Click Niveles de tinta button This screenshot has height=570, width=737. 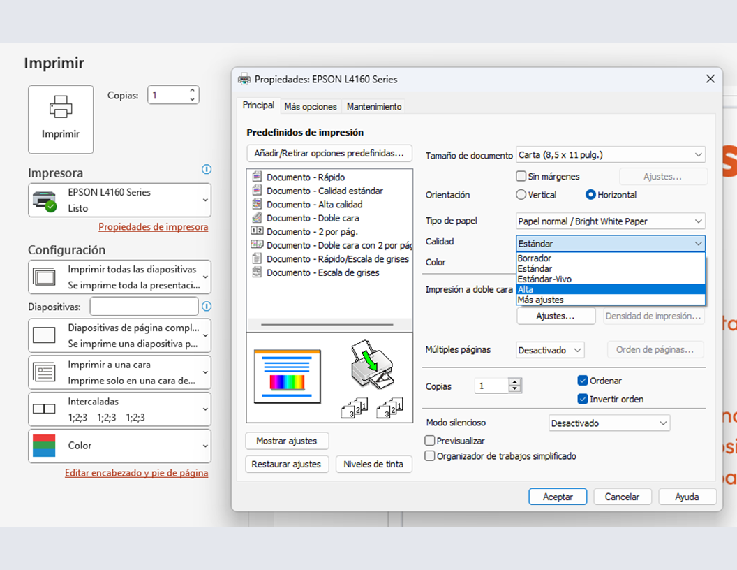[373, 465]
